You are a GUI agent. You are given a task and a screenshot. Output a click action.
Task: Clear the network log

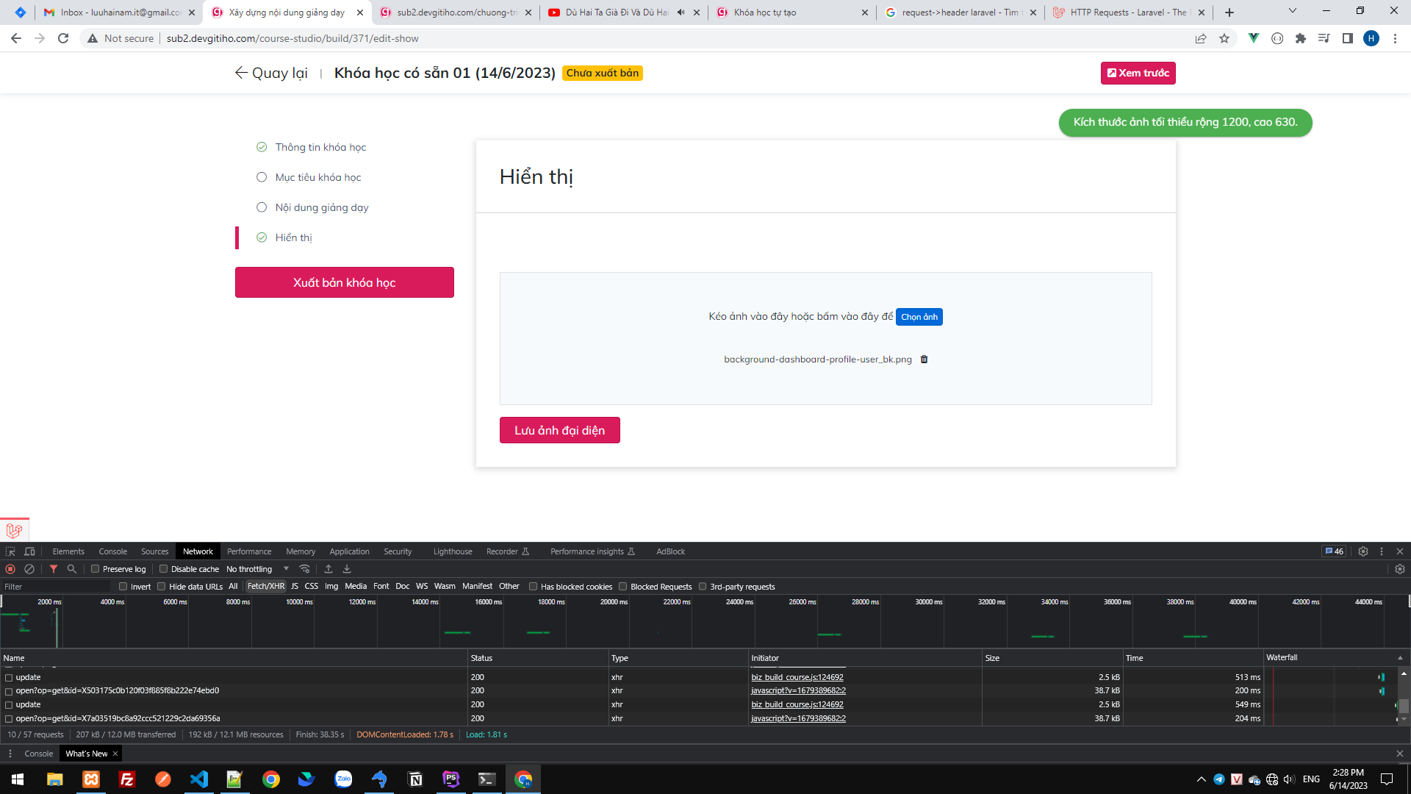(29, 569)
